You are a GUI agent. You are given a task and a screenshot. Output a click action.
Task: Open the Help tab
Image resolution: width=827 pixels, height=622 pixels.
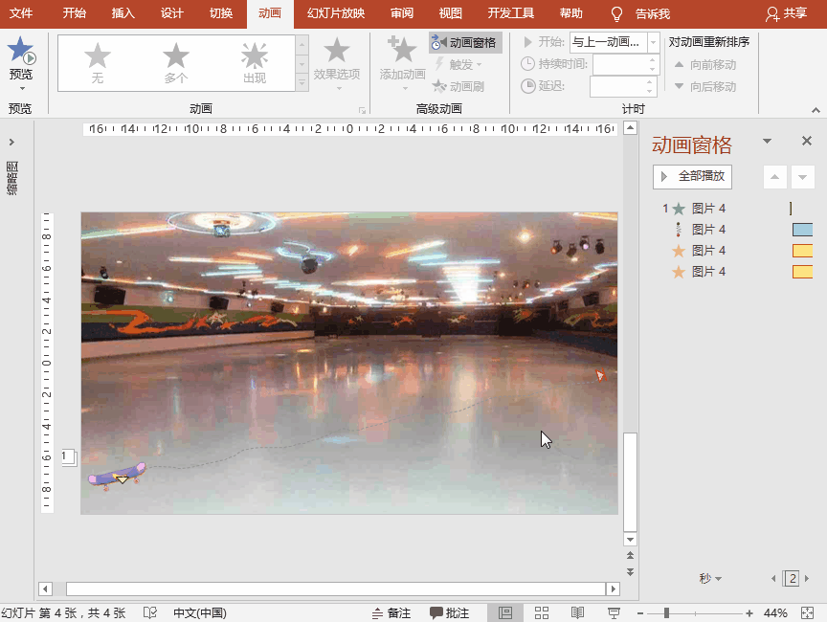[x=571, y=13]
